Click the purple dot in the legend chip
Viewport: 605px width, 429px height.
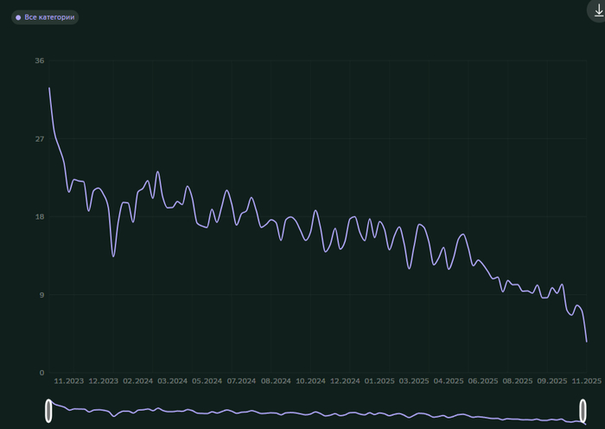(x=18, y=17)
